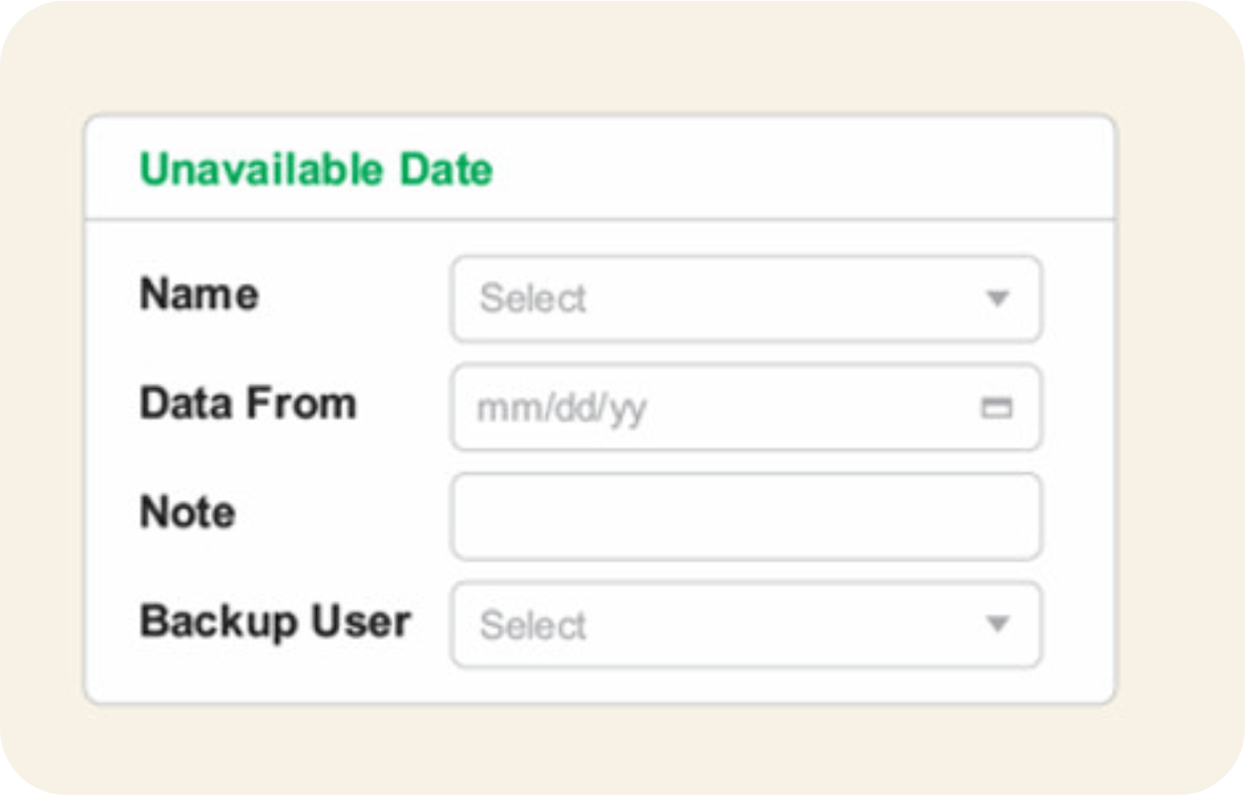This screenshot has width=1245, height=795.
Task: Click the middle of the Data From input
Action: (x=746, y=408)
